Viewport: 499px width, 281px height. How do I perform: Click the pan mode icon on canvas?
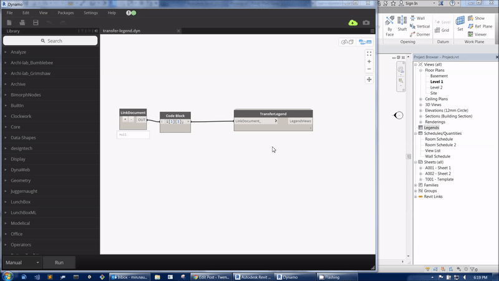click(x=369, y=79)
